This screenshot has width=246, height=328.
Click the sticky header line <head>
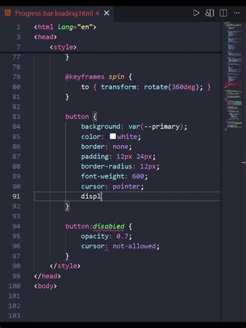click(45, 37)
